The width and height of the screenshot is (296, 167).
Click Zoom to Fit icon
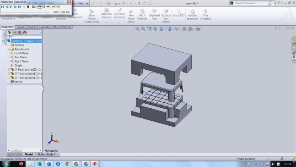click(137, 29)
